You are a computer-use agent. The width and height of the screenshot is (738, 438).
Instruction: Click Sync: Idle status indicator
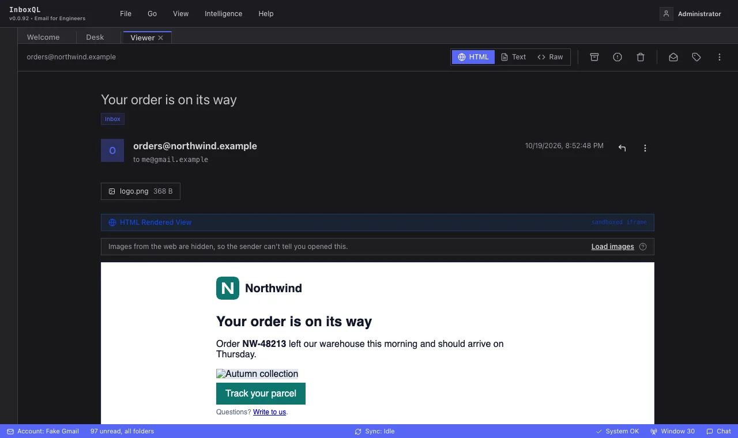click(x=375, y=431)
